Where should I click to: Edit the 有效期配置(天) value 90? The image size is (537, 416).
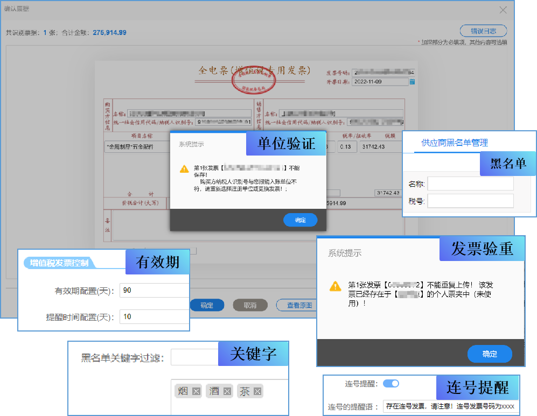pyautogui.click(x=154, y=290)
